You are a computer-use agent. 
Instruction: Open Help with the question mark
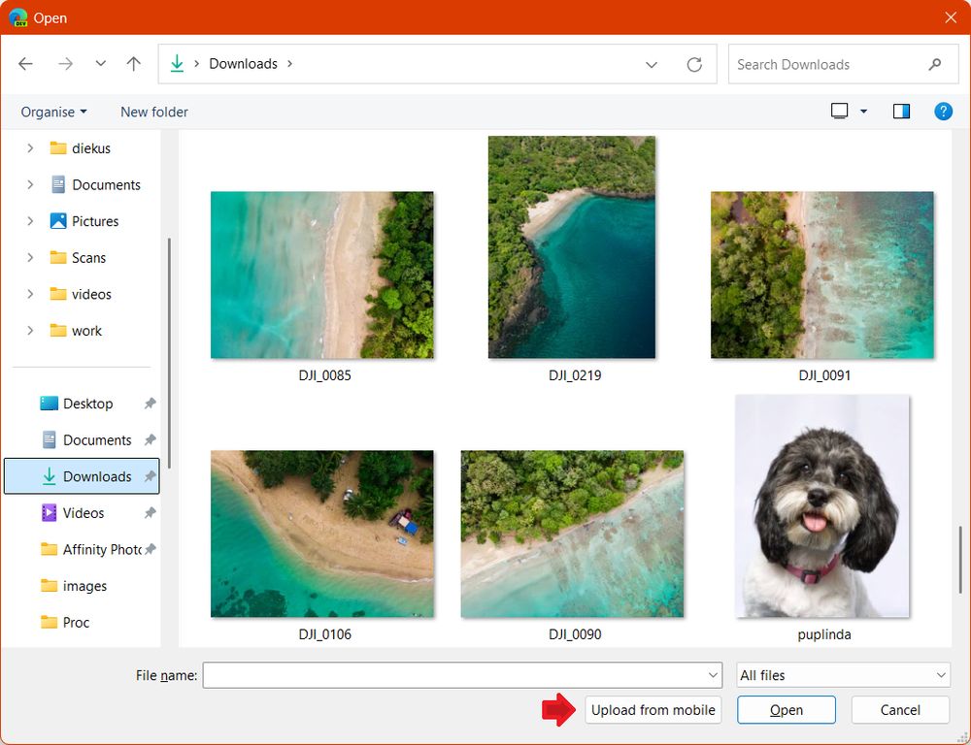943,112
